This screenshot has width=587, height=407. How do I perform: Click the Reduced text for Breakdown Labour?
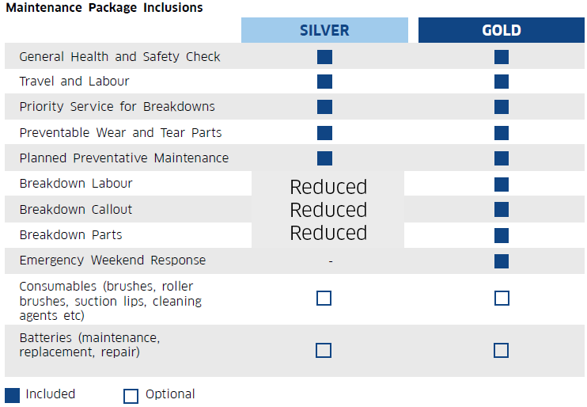click(x=328, y=187)
